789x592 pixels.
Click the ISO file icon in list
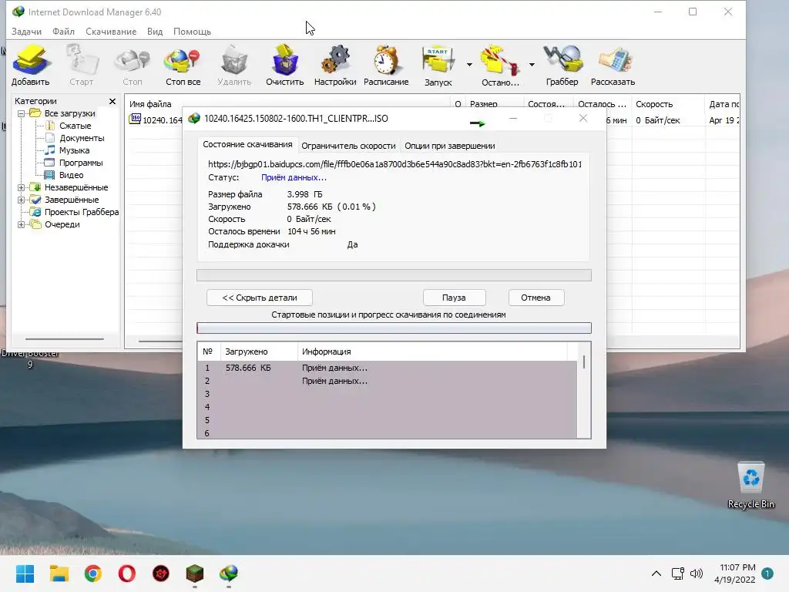pyautogui.click(x=135, y=119)
